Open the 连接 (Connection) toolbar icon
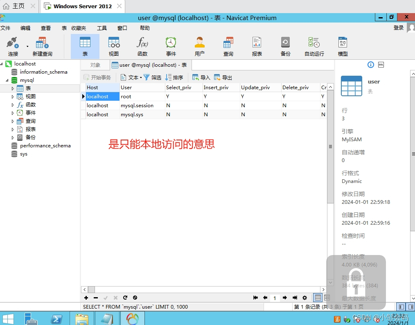415x325 pixels. tap(13, 46)
